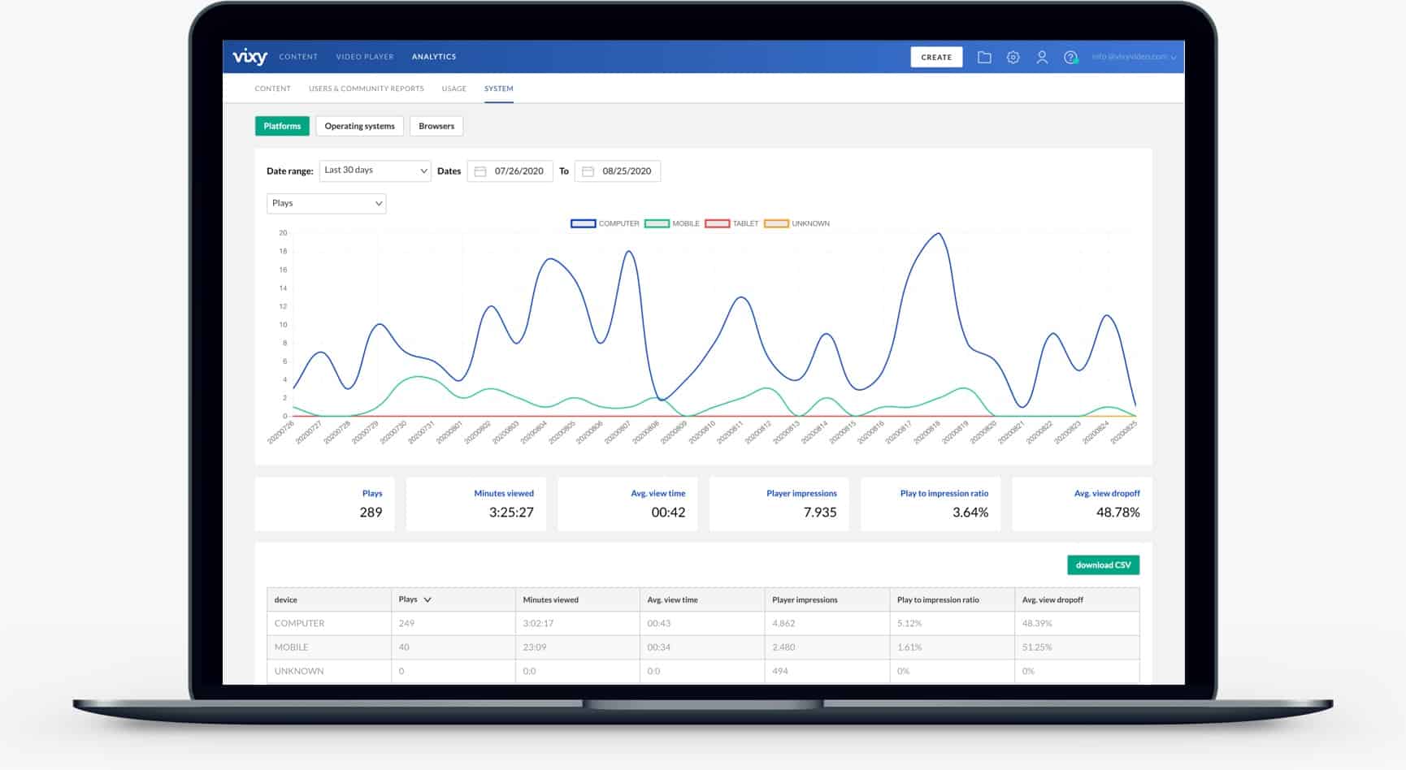This screenshot has height=770, width=1406.
Task: Click the UNKNOWN row device cell
Action: point(329,671)
